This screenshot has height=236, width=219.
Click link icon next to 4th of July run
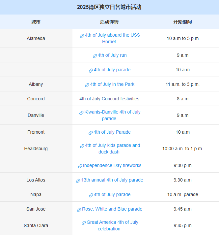point(95,56)
